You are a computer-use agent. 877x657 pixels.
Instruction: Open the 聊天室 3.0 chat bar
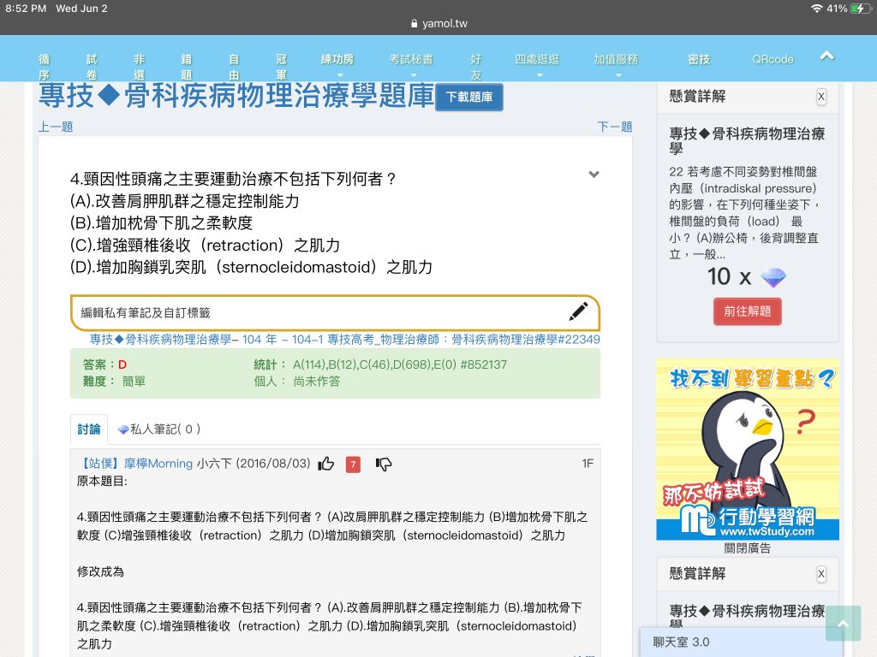pos(728,642)
